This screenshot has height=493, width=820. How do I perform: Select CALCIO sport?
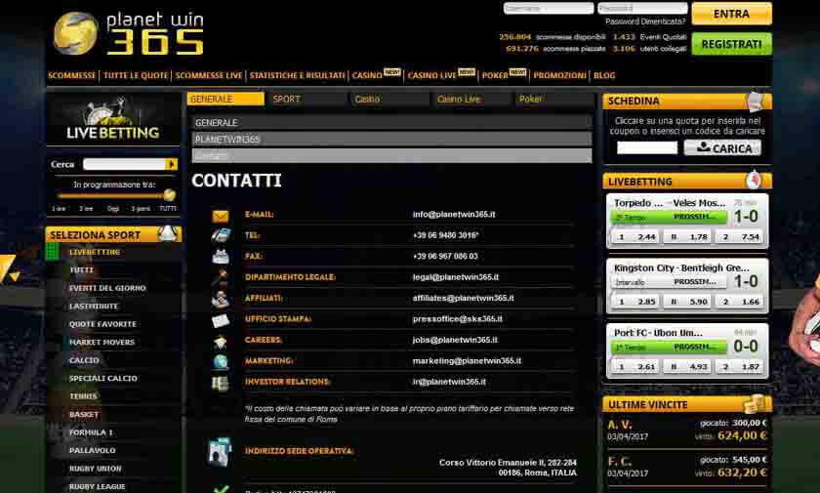pyautogui.click(x=84, y=360)
